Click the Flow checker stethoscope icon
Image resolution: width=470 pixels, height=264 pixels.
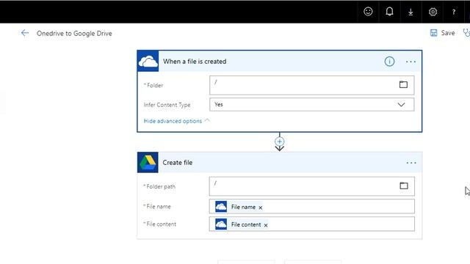click(x=466, y=33)
